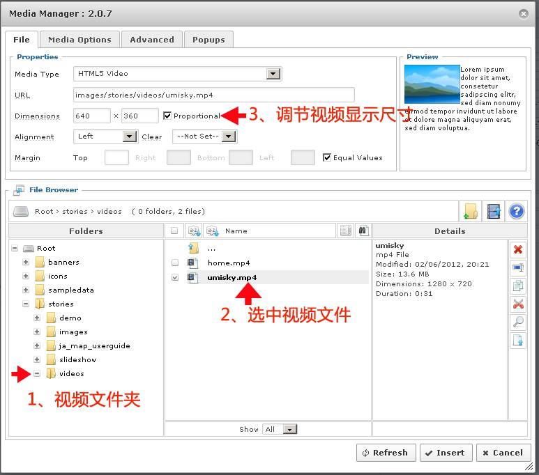Uncheck the umisky.mp4 checkbox
The width and height of the screenshot is (539, 475).
tap(174, 277)
